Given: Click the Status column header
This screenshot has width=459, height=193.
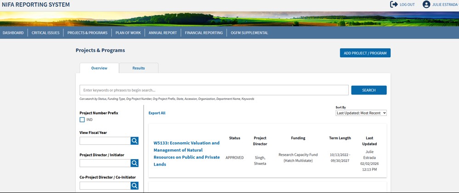Looking at the screenshot, I should tap(234, 138).
